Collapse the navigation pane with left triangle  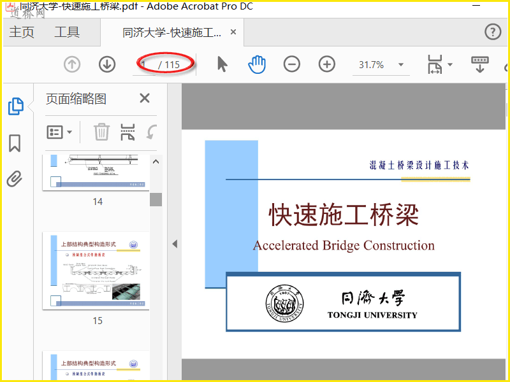pos(175,244)
